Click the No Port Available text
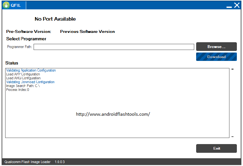Image resolution: width=243 pixels, height=166 pixels. 55,19
